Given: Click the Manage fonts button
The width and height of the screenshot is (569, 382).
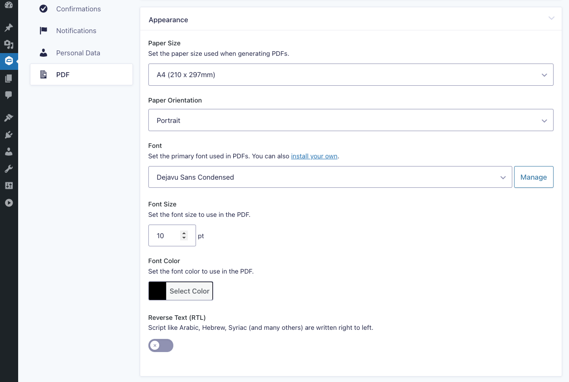Looking at the screenshot, I should 533,177.
